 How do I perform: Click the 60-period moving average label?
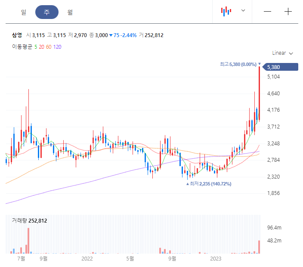(x=49, y=47)
